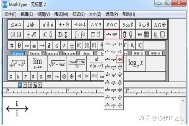The height and width of the screenshot is (126, 189).
Task: Open the relational symbols palette (≤≠≈)
Action: pos(16,25)
